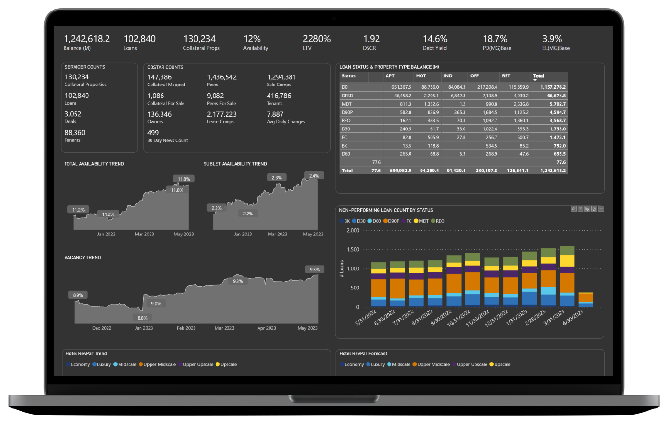Click the 102,840 Loans KPI card

140,42
